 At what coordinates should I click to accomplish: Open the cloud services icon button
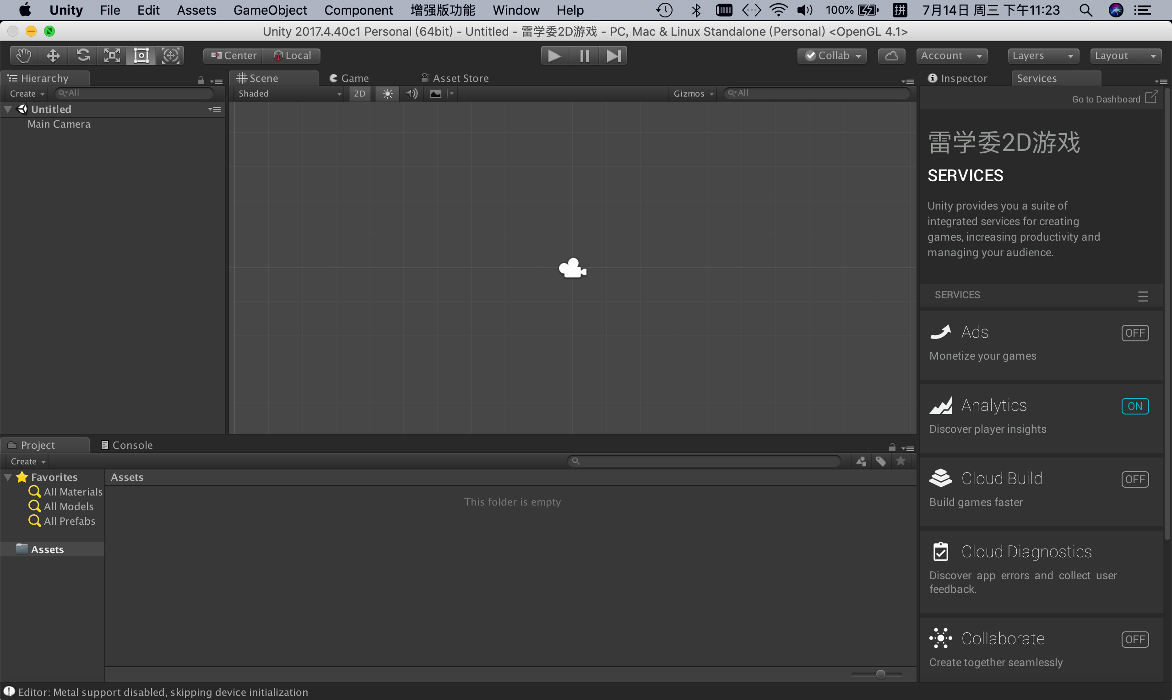point(891,56)
